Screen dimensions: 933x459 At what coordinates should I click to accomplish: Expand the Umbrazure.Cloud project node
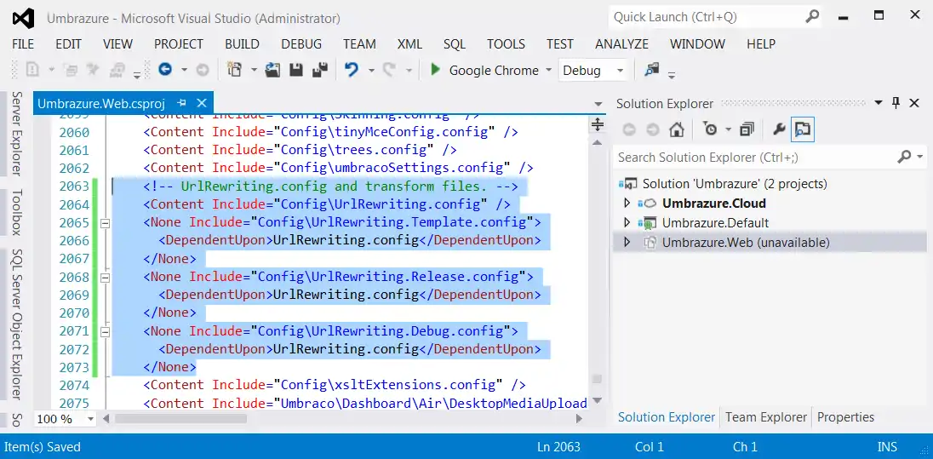627,203
